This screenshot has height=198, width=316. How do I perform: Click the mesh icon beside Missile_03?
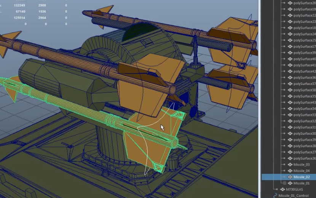pos(290,165)
